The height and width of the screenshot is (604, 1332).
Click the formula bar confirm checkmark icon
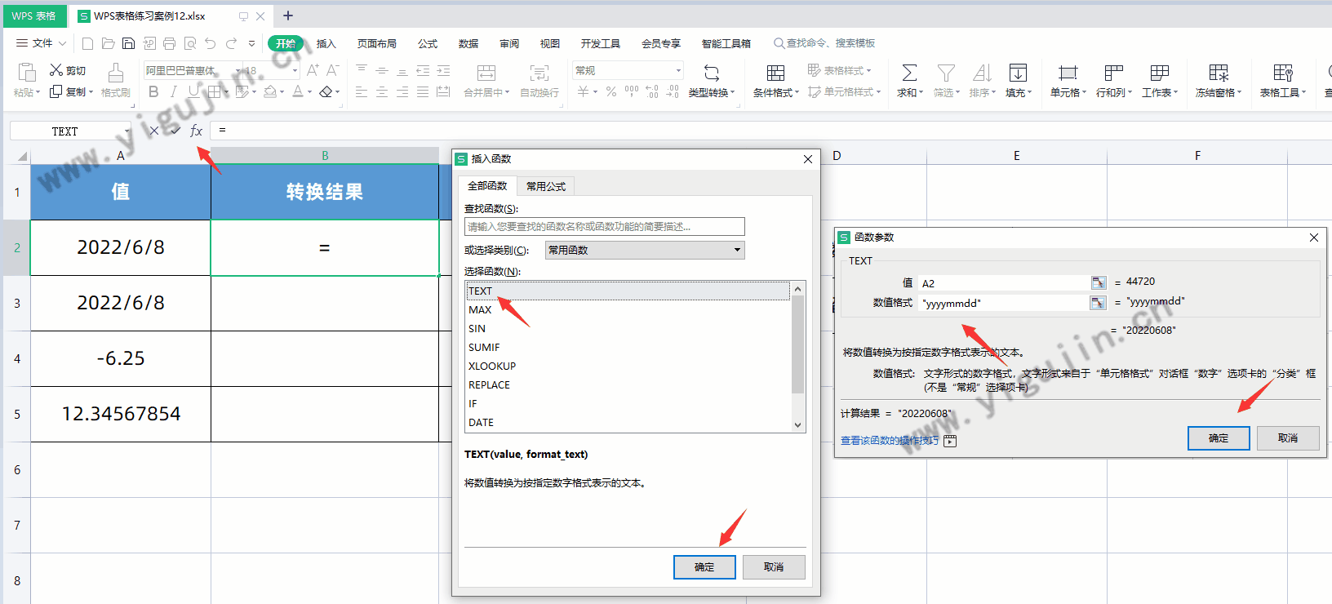pyautogui.click(x=175, y=131)
